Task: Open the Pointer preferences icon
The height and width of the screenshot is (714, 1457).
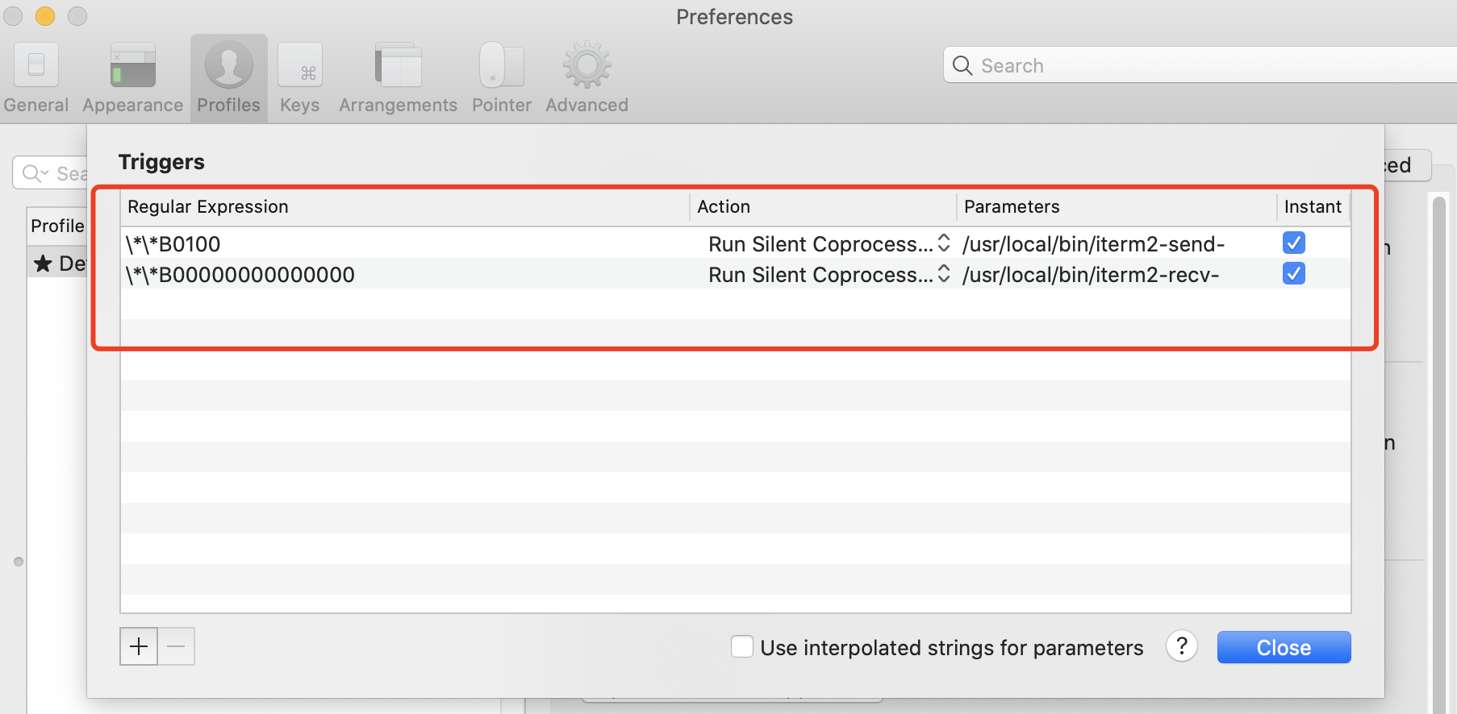Action: (502, 78)
